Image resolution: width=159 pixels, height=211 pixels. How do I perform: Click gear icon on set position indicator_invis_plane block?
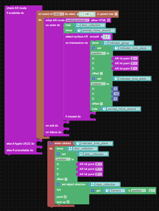tap(93, 48)
